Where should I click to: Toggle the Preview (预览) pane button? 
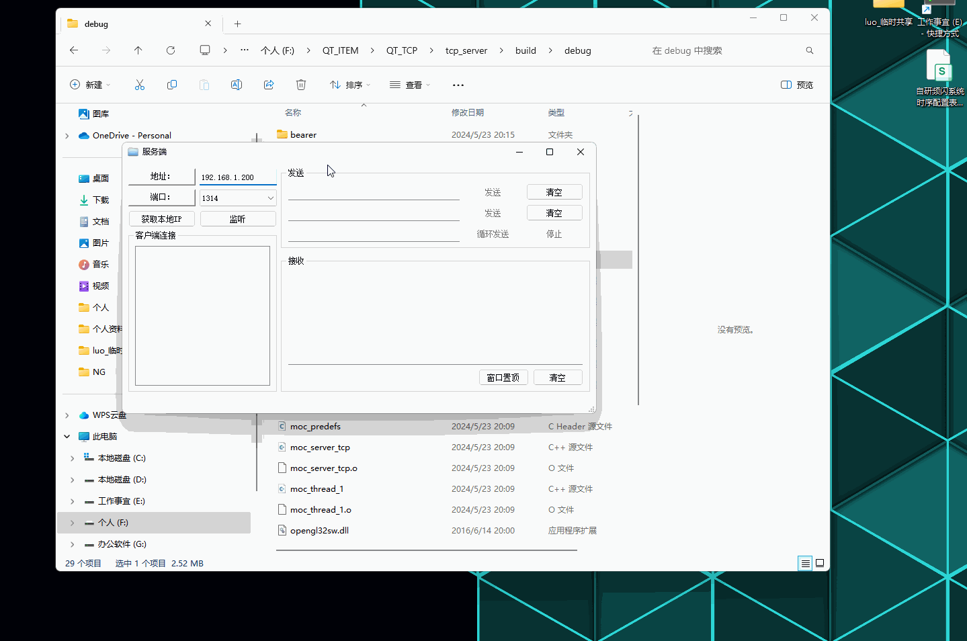point(797,85)
